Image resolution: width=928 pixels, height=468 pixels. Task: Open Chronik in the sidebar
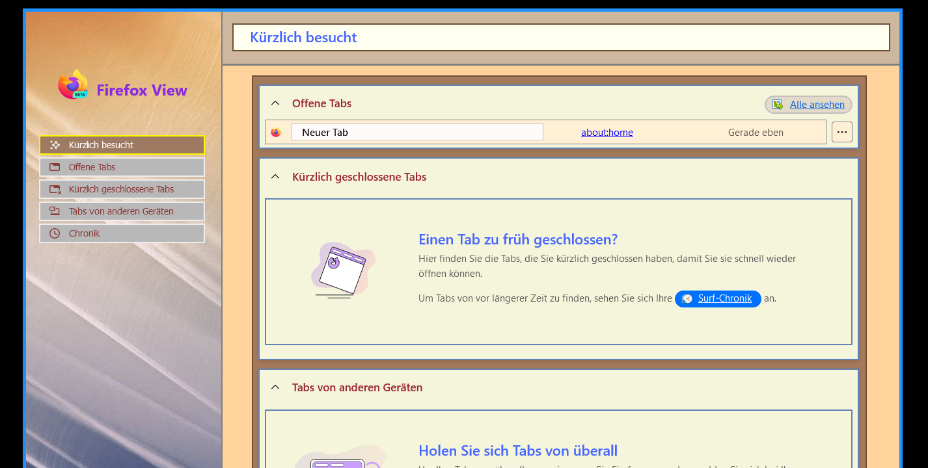(122, 233)
